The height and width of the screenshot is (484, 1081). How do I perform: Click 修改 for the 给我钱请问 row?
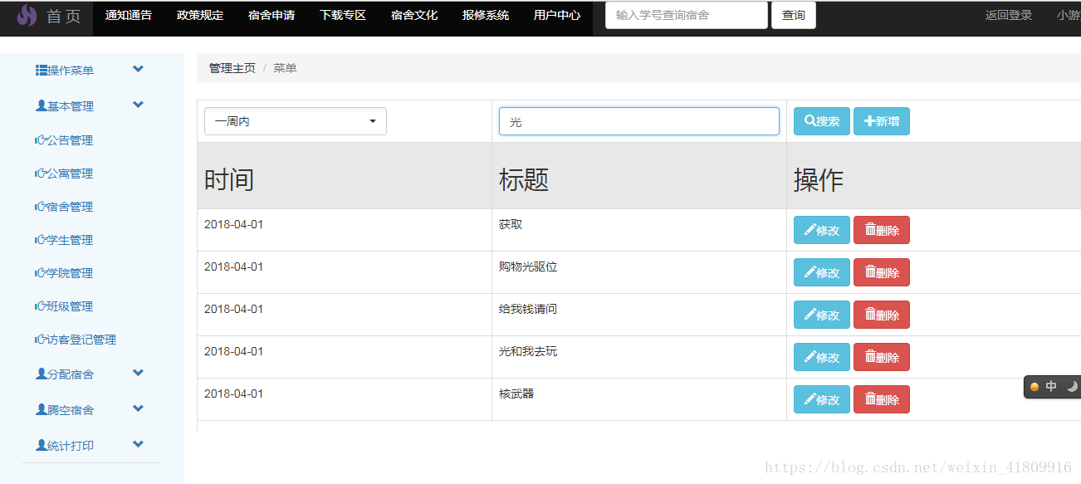pos(822,315)
